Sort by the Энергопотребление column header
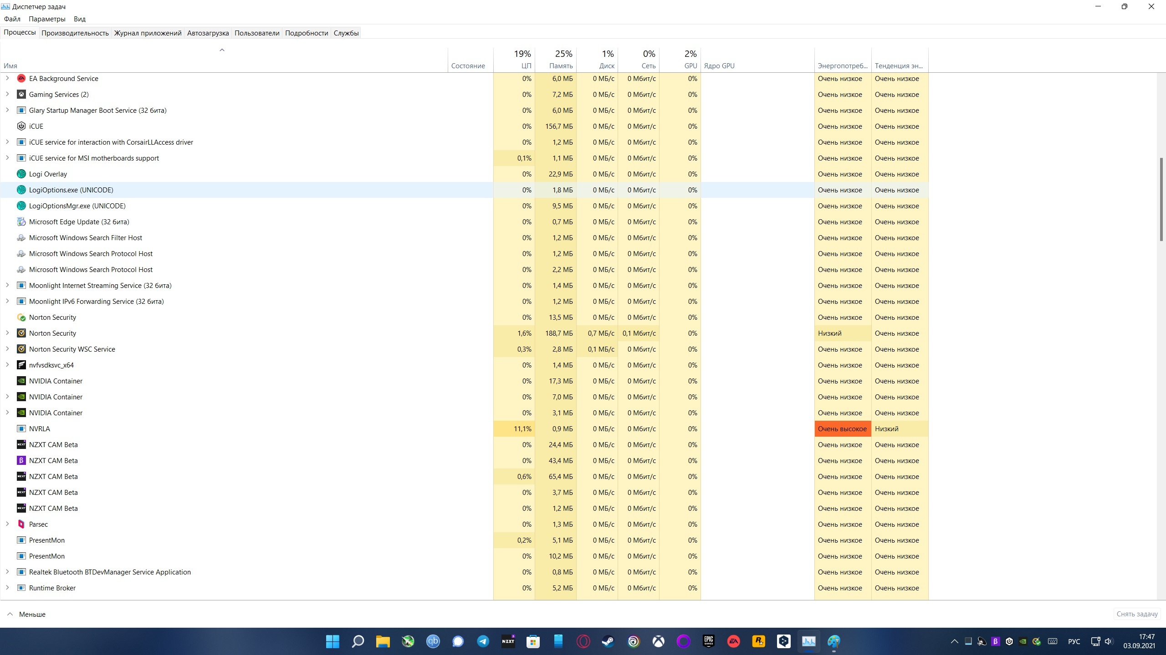This screenshot has width=1166, height=655. [843, 60]
